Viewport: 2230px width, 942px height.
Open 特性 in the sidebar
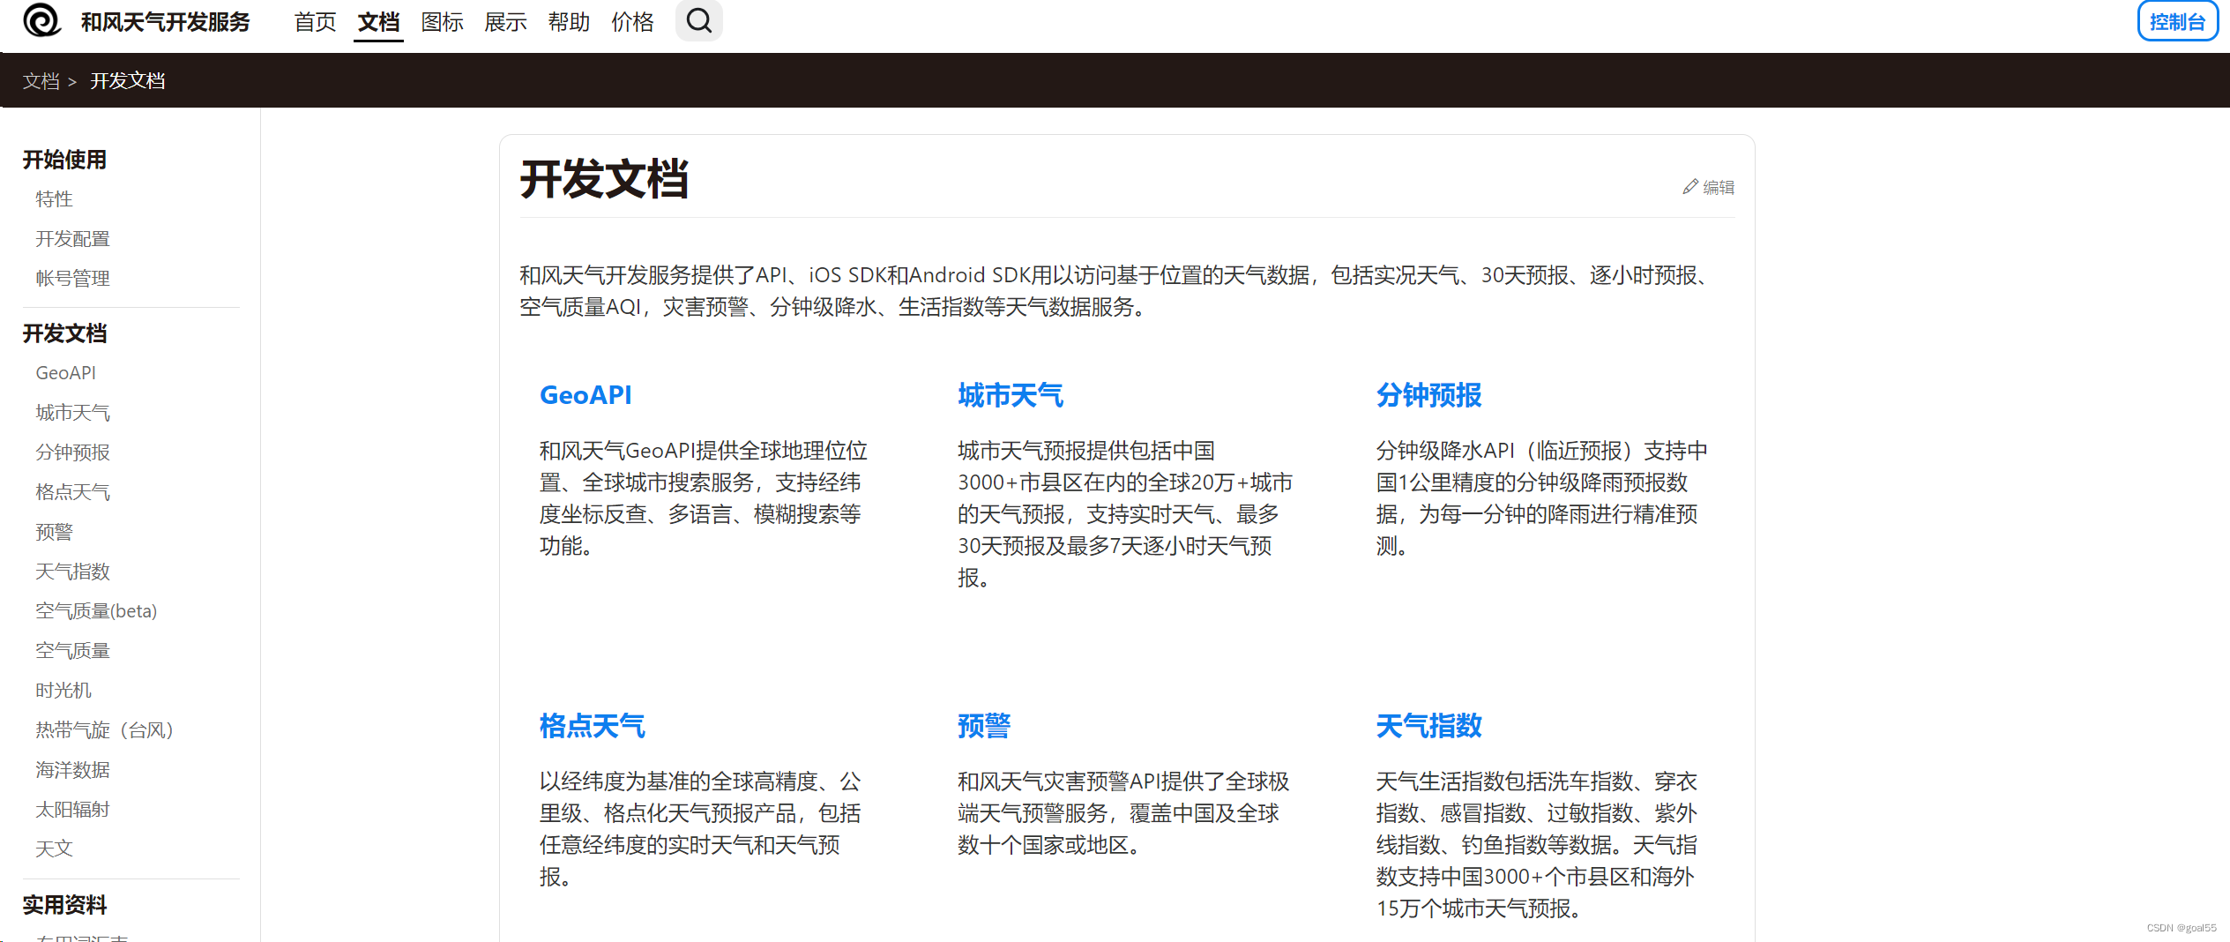pyautogui.click(x=54, y=199)
